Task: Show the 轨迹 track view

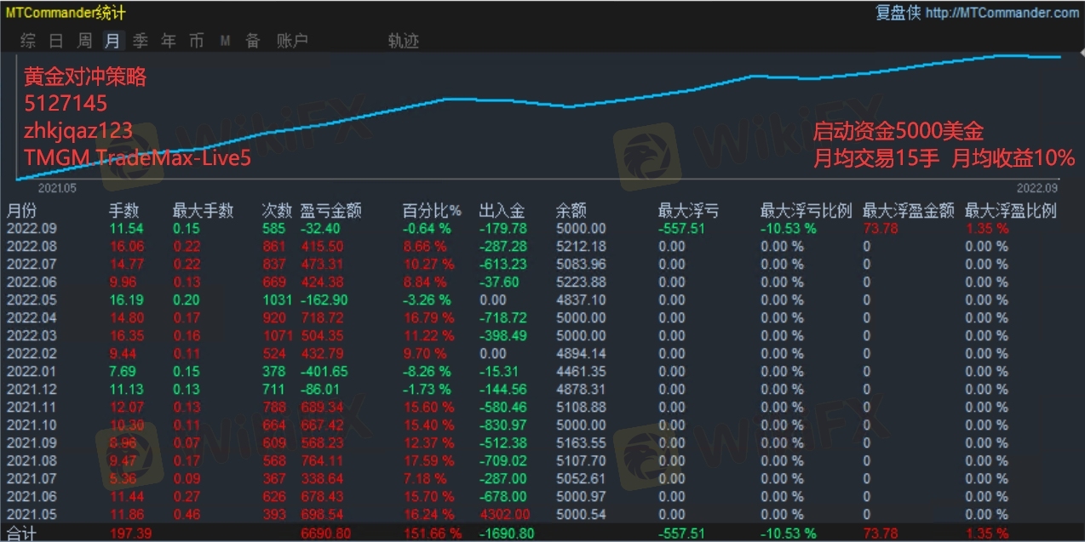Action: (403, 41)
